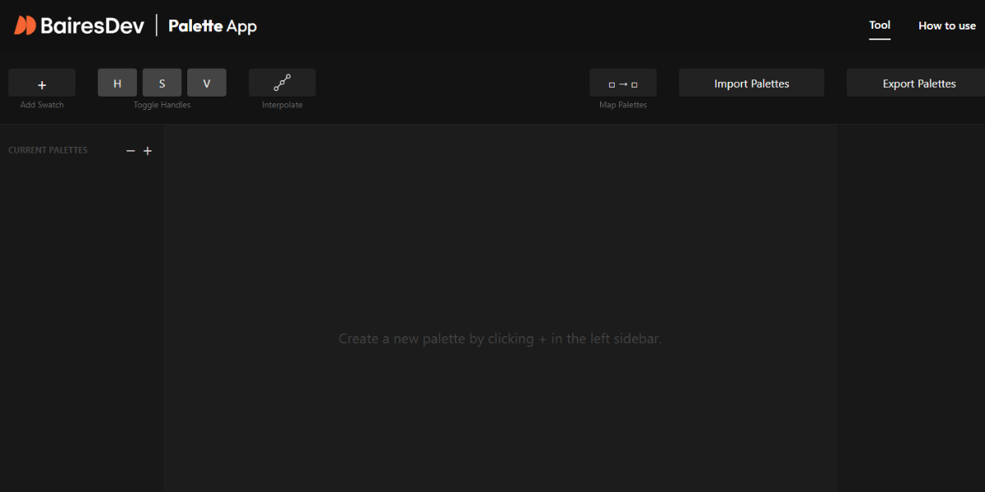985x492 pixels.
Task: Toggle the V value handle
Action: click(206, 83)
